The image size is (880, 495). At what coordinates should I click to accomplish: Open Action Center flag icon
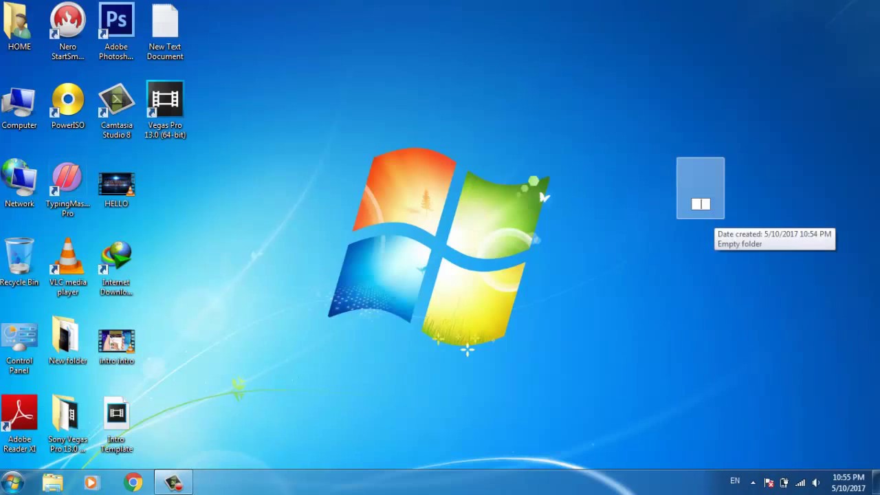click(x=769, y=483)
